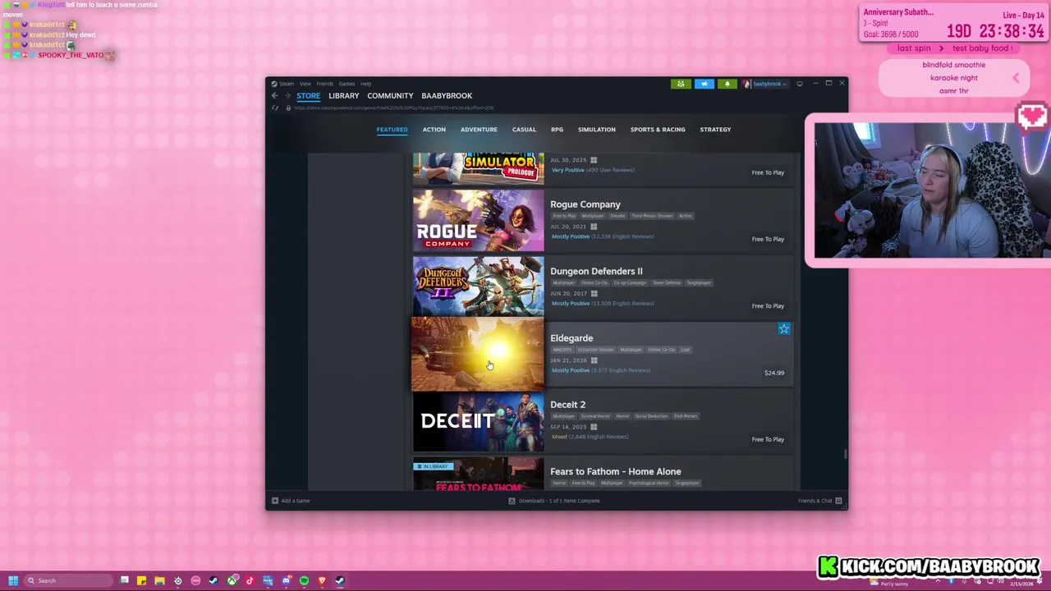This screenshot has width=1051, height=591.
Task: Switch Steam to Big Picture mode
Action: click(800, 84)
